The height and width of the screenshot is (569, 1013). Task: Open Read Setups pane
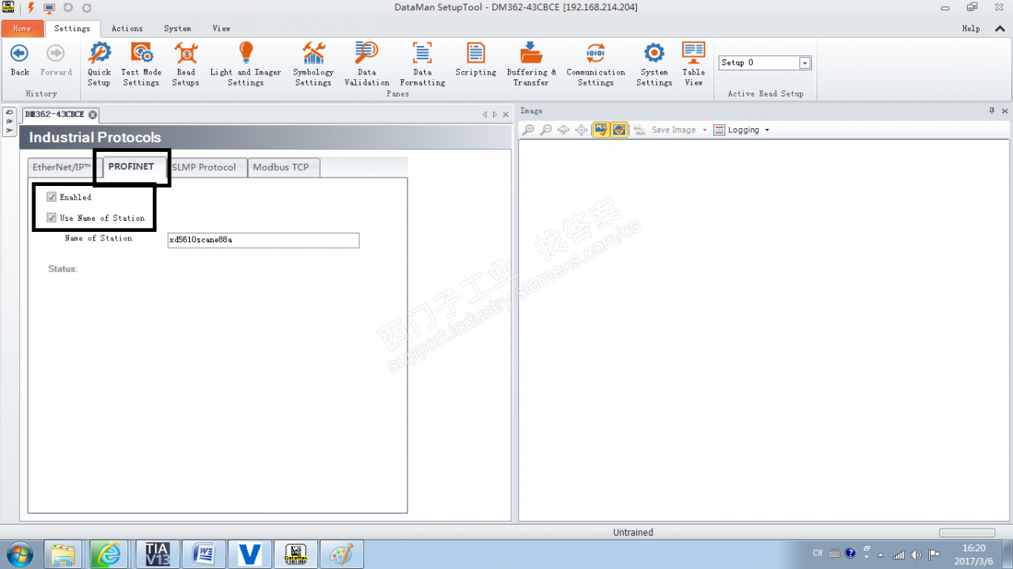coord(186,64)
